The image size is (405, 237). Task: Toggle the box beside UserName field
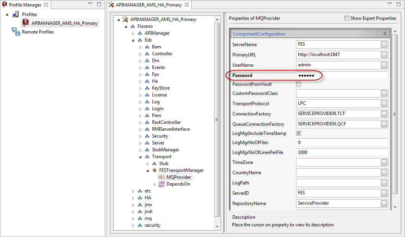coord(384,65)
